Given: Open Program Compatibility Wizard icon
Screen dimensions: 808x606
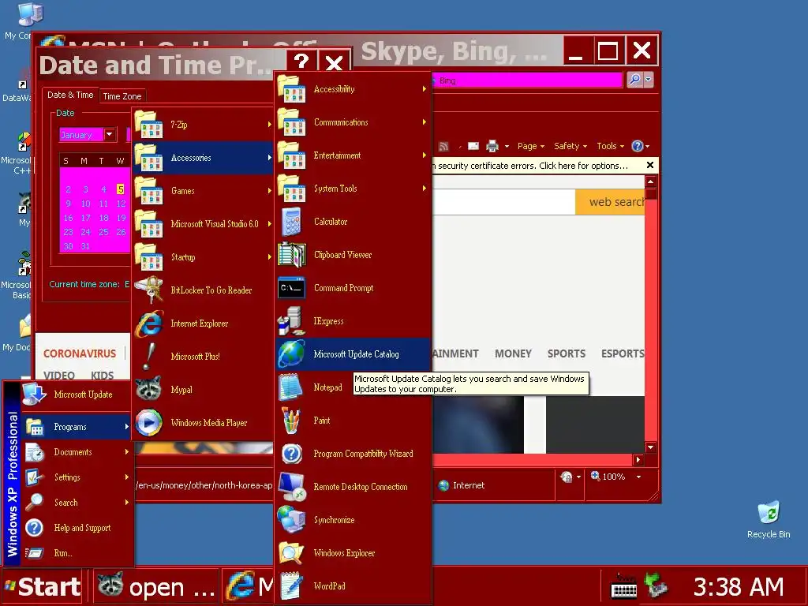Looking at the screenshot, I should tap(292, 454).
